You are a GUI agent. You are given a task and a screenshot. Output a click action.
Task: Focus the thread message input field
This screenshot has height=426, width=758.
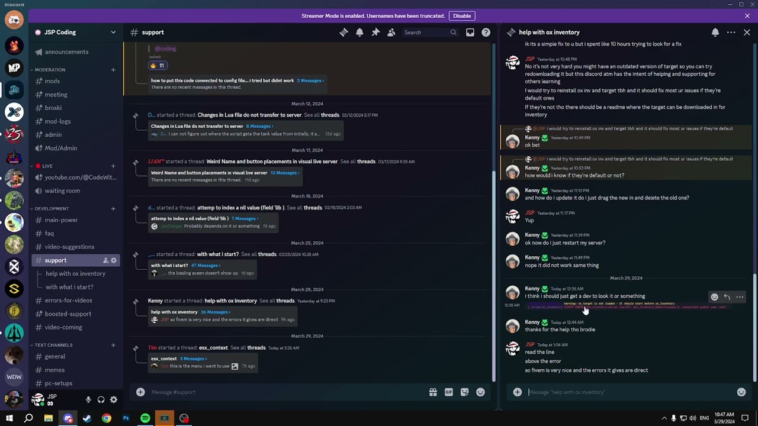pos(629,392)
